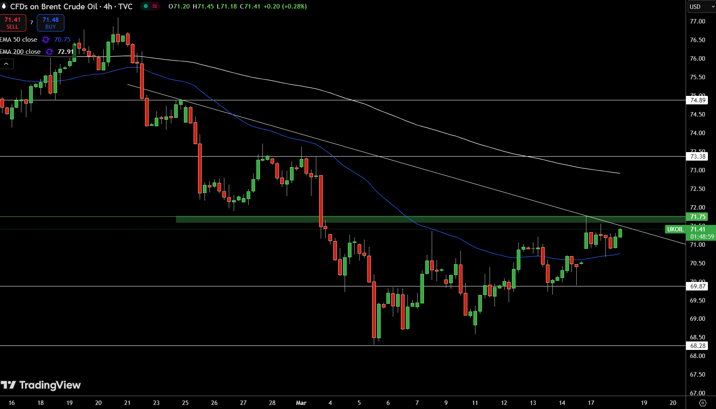Click the EMA 50 loading-status icon
The width and height of the screenshot is (716, 409).
click(x=46, y=40)
